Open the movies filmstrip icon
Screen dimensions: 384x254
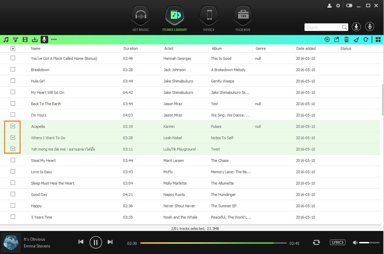click(25, 40)
